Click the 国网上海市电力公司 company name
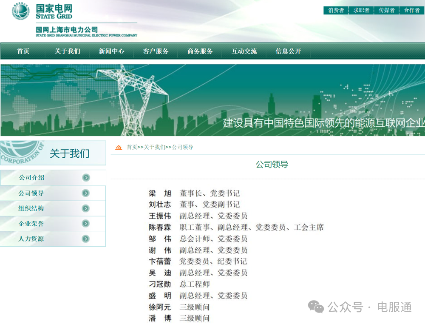The width and height of the screenshot is (425, 324). 67,30
